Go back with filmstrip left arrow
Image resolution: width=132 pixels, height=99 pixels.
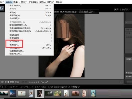pos(14,87)
